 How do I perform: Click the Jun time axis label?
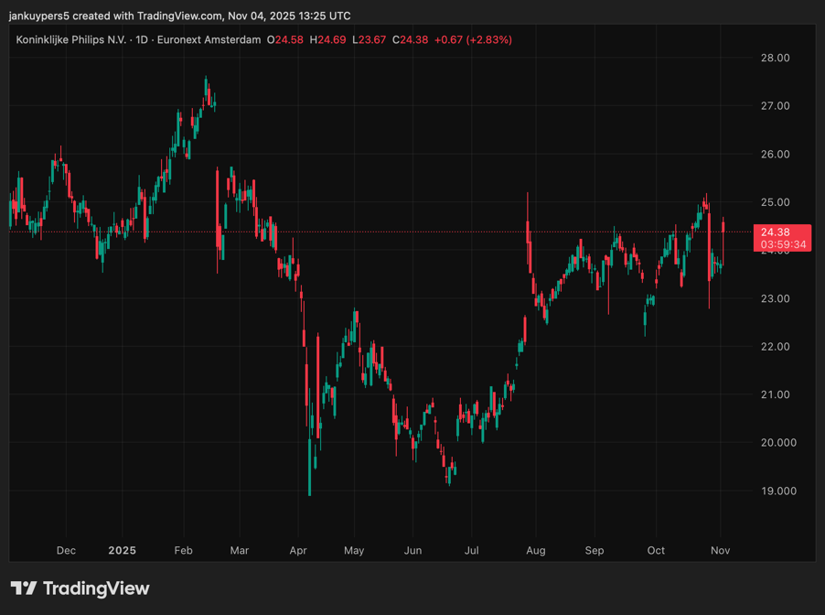413,550
